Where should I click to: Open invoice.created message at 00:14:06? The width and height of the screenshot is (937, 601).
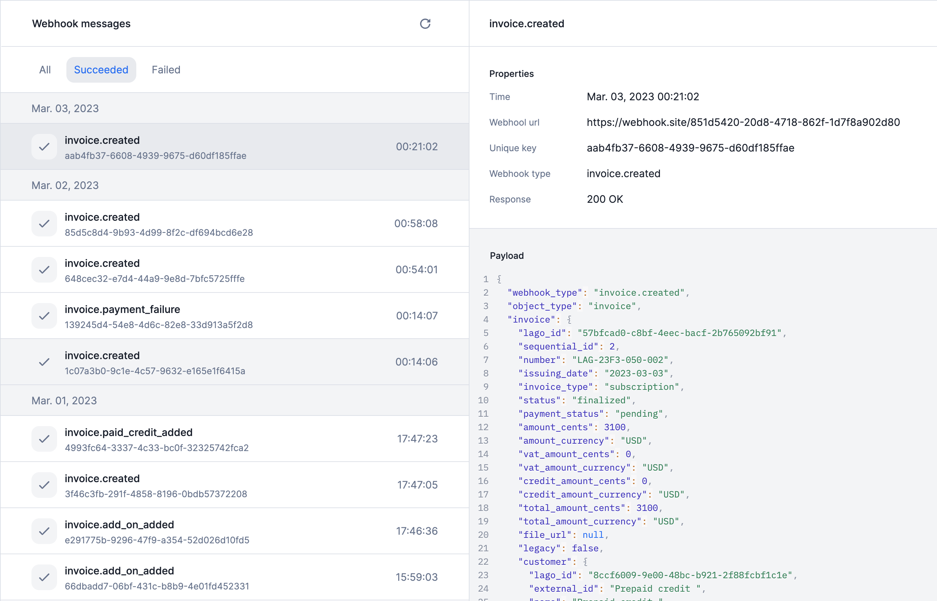(234, 362)
